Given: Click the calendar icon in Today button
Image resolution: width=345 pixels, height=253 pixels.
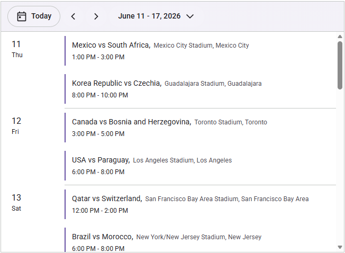Looking at the screenshot, I should [22, 16].
